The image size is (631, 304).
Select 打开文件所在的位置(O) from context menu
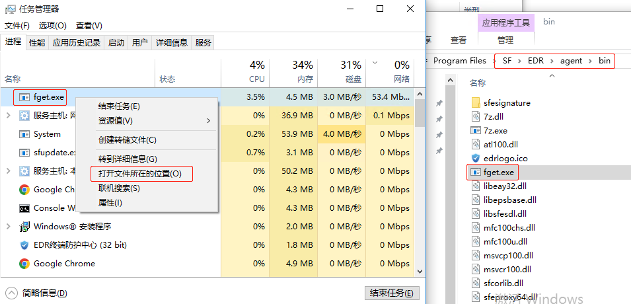click(140, 174)
